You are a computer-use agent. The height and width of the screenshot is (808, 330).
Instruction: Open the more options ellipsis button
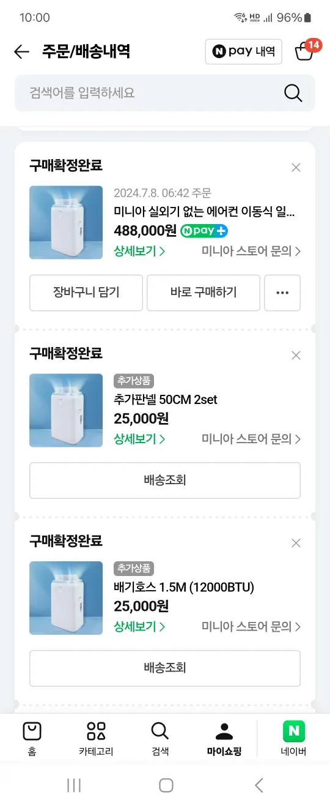[282, 293]
